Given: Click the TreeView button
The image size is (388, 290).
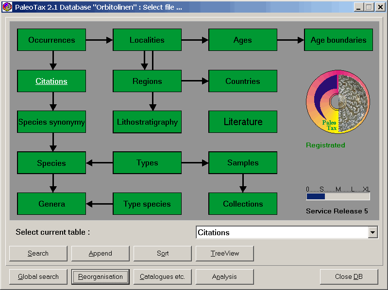Looking at the screenshot, I should point(225,253).
